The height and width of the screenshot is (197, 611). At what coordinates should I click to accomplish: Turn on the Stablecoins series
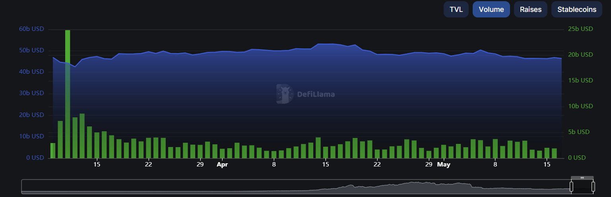(576, 10)
